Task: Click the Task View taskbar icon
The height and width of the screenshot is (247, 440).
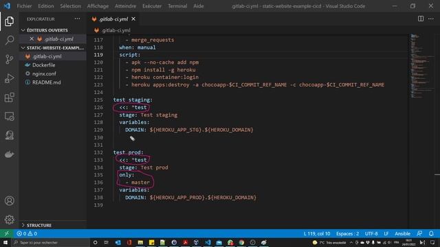Action: coord(107,242)
